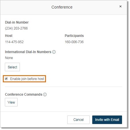130x130 pixels.
Task: Click the Host heading
Action: (x=9, y=36)
